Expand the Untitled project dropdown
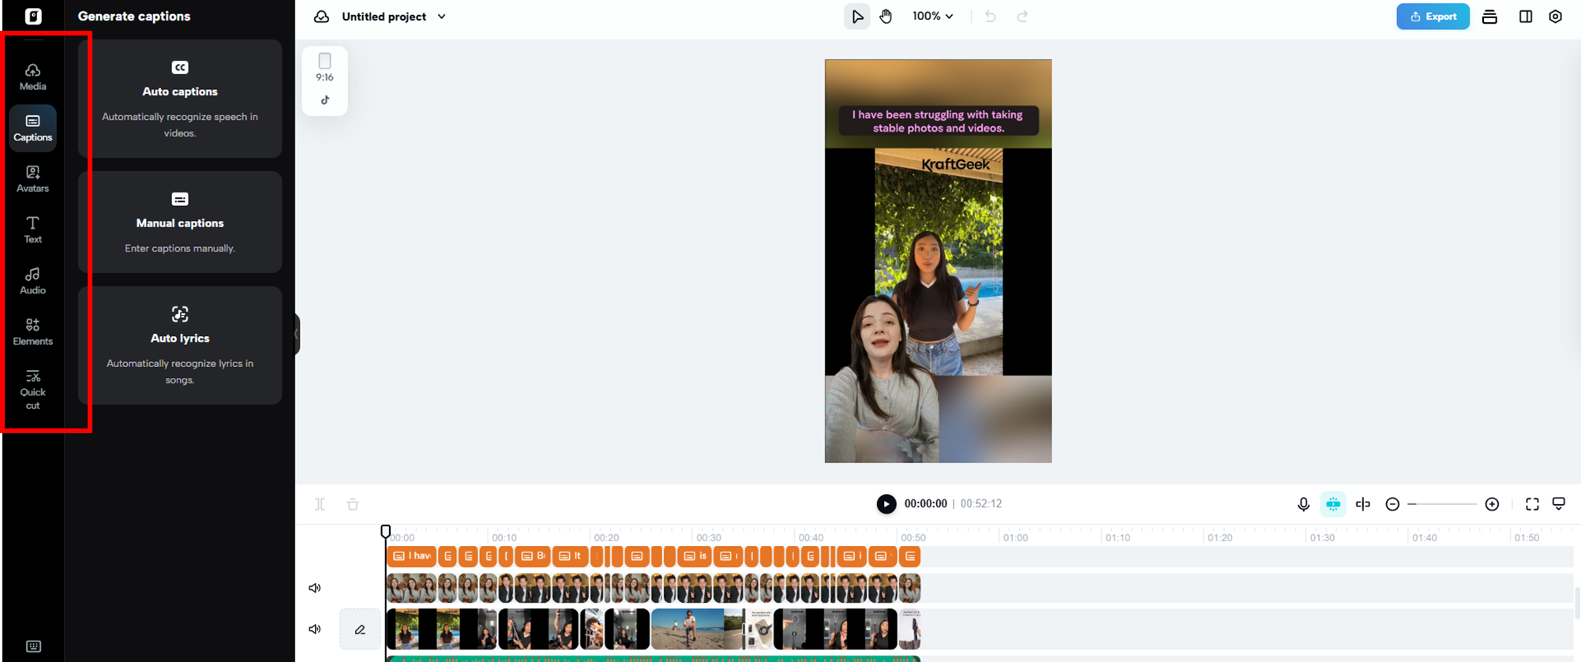This screenshot has width=1581, height=662. pos(441,17)
